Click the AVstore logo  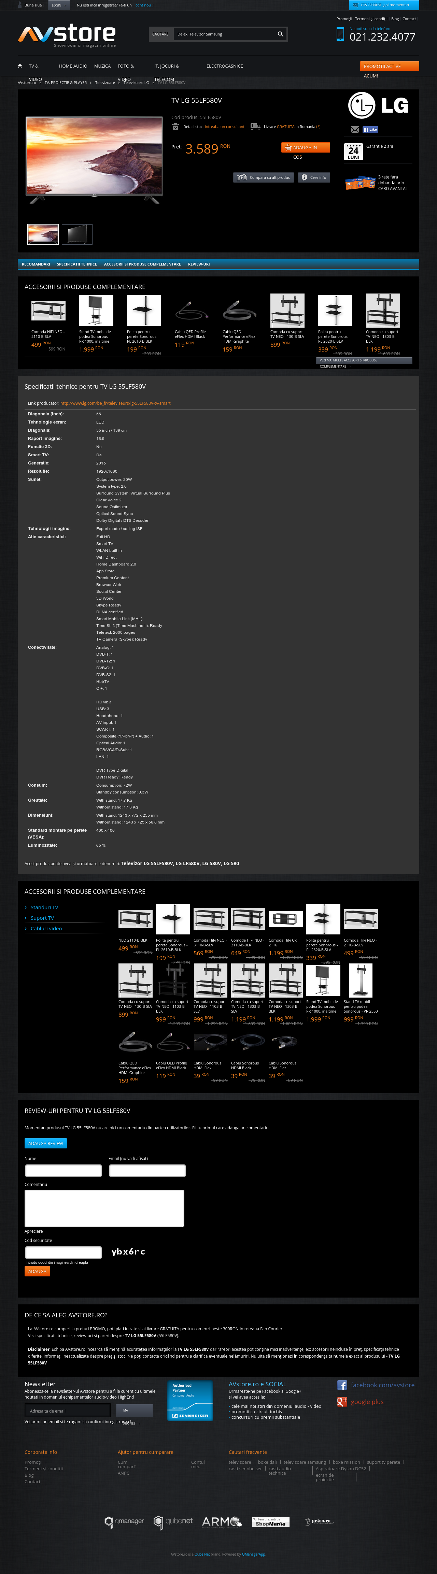click(x=67, y=35)
